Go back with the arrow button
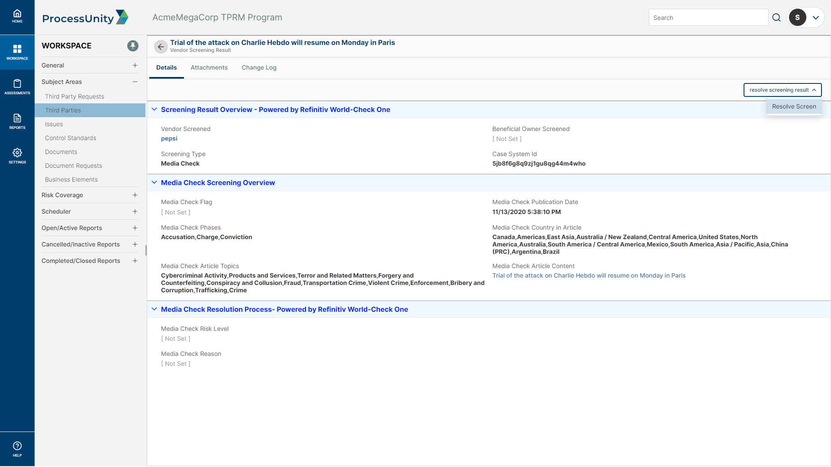Image resolution: width=831 pixels, height=467 pixels. 161,47
